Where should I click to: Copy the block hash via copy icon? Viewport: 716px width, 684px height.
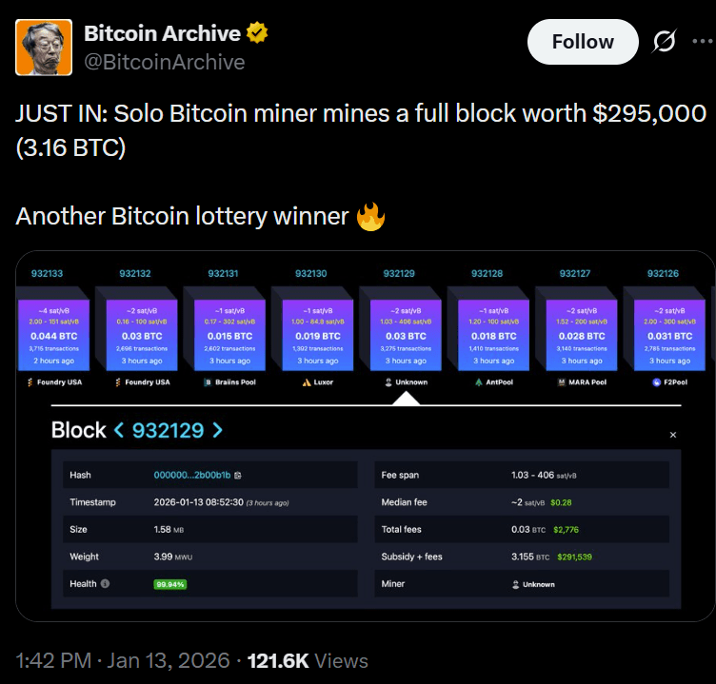point(237,476)
